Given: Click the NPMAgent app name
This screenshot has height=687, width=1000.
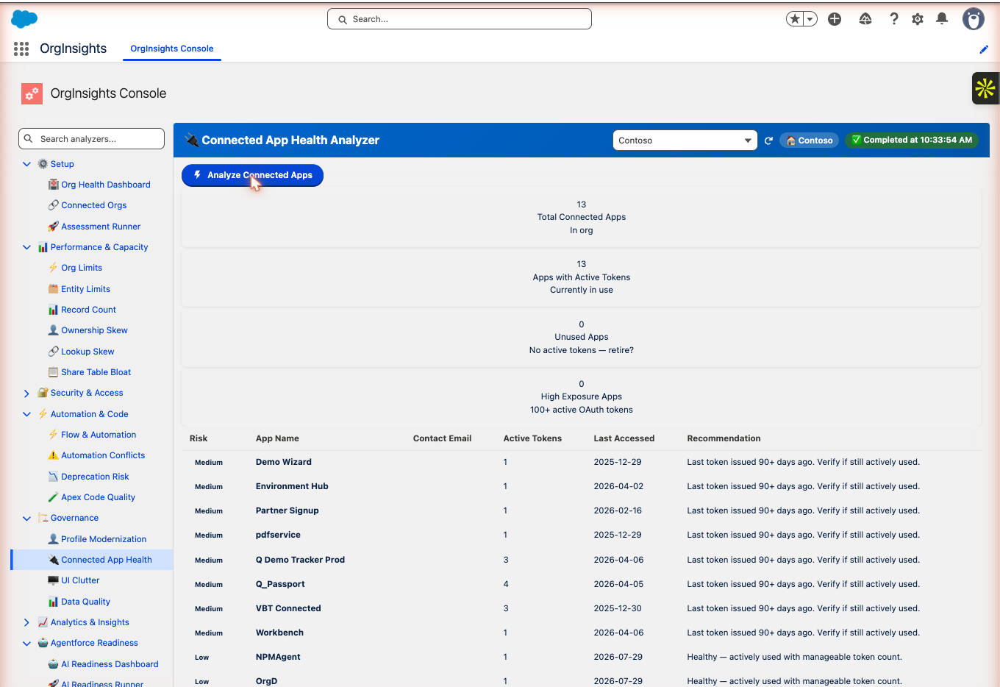Looking at the screenshot, I should coord(278,657).
